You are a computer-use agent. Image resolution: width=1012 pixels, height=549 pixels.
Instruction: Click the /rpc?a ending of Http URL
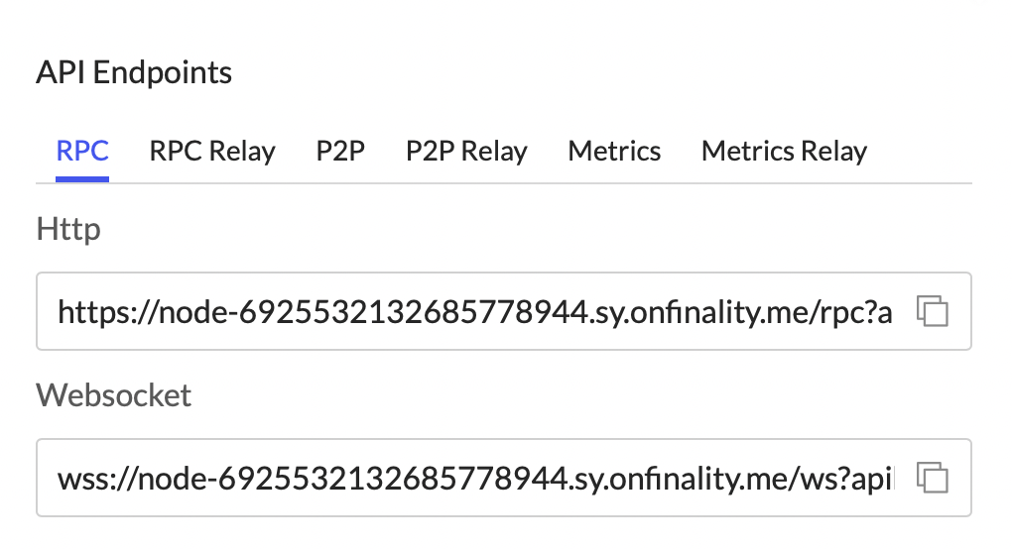point(851,313)
